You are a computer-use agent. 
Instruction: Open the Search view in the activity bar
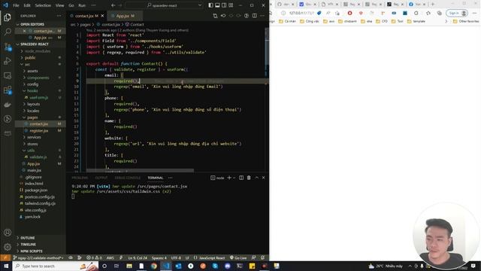(x=8, y=32)
